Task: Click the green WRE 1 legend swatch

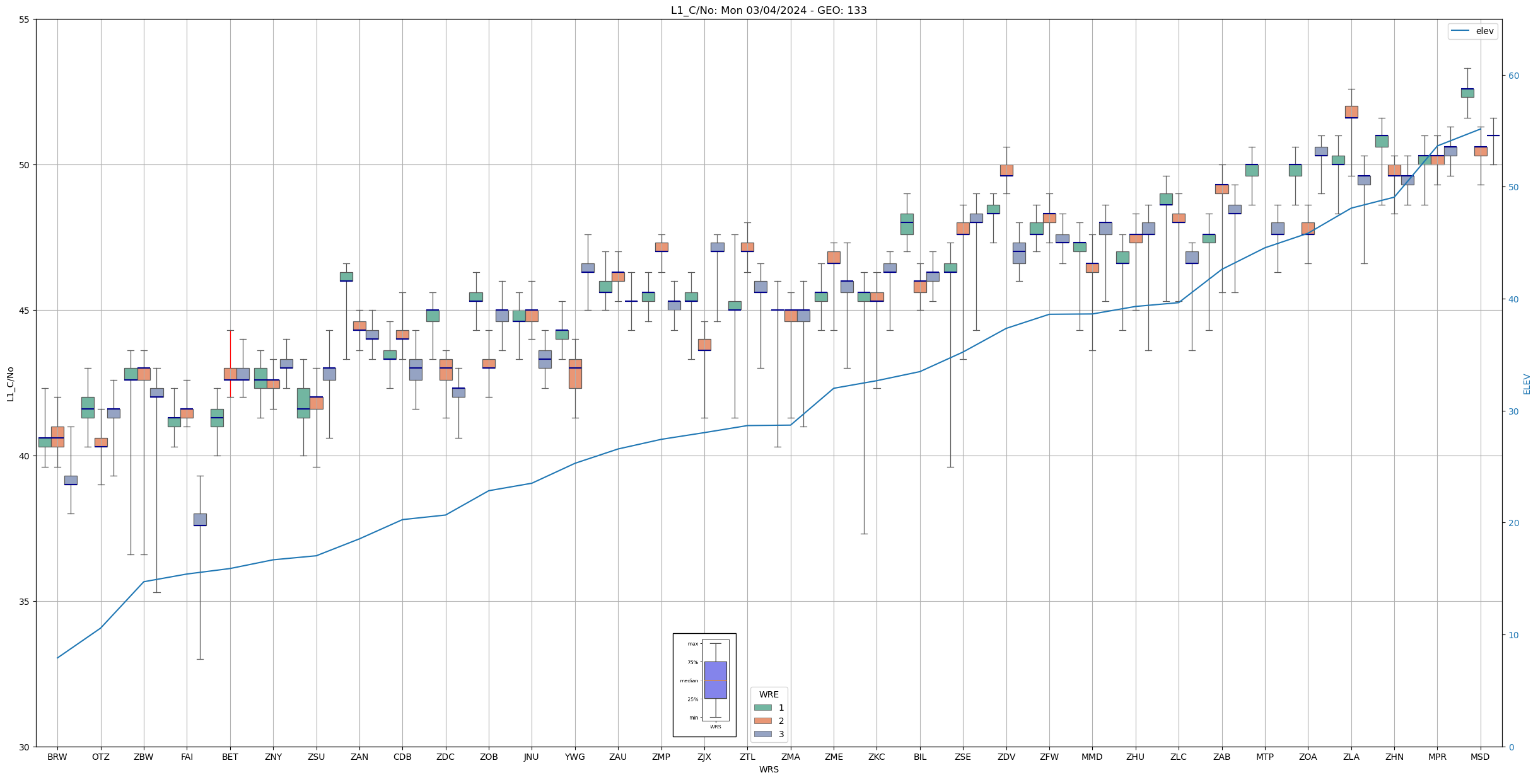Action: pos(762,708)
